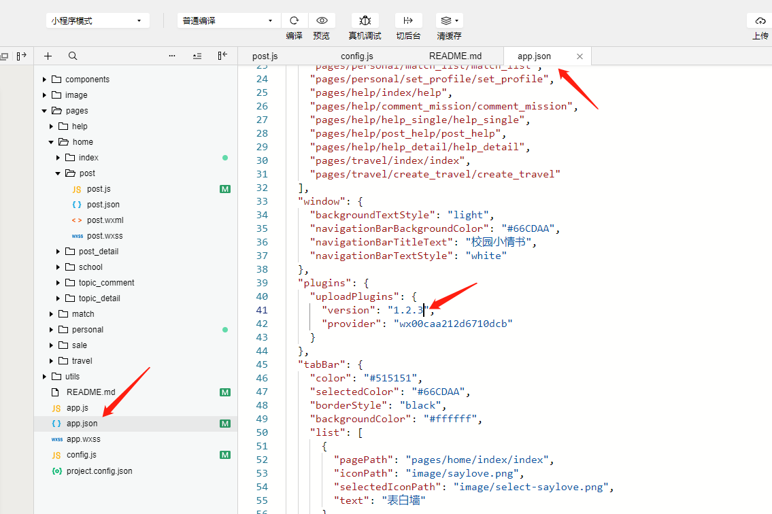Switch to the README.md tab

click(455, 56)
